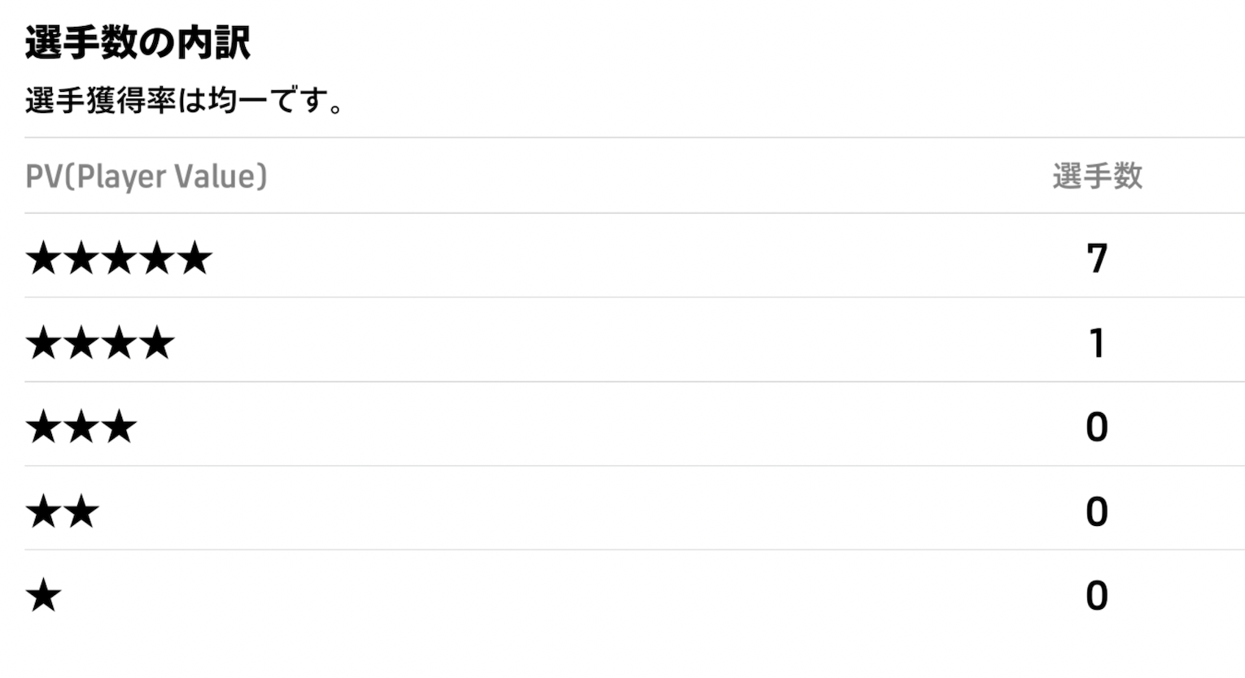This screenshot has height=678, width=1245.
Task: Click the 0 count in the two-star row
Action: pyautogui.click(x=1097, y=512)
